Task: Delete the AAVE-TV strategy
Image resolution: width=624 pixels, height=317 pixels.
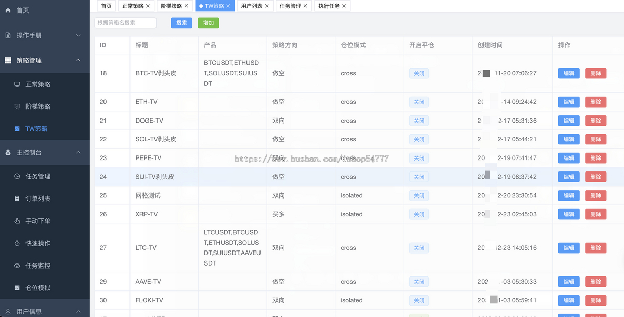Action: (x=595, y=282)
